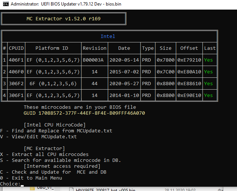
Task: Click the 'Choice:' input prompt
Action: coord(10,184)
